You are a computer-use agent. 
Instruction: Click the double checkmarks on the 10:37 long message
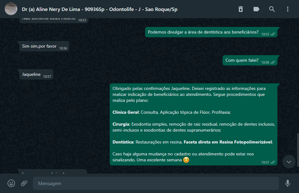tap(273, 162)
